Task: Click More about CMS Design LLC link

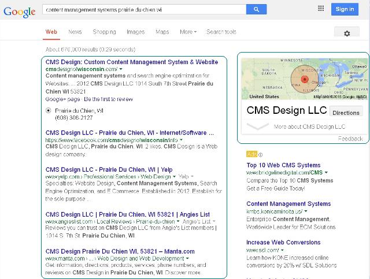Action: tap(309, 127)
